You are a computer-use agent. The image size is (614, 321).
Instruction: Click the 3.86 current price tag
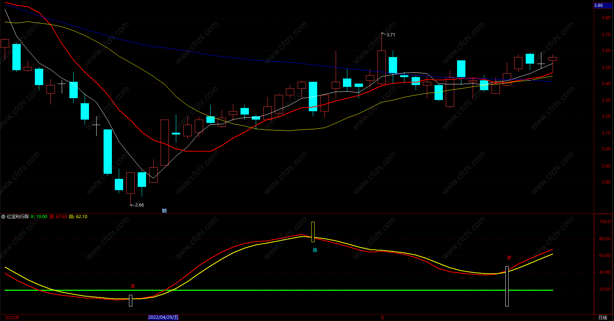point(603,5)
